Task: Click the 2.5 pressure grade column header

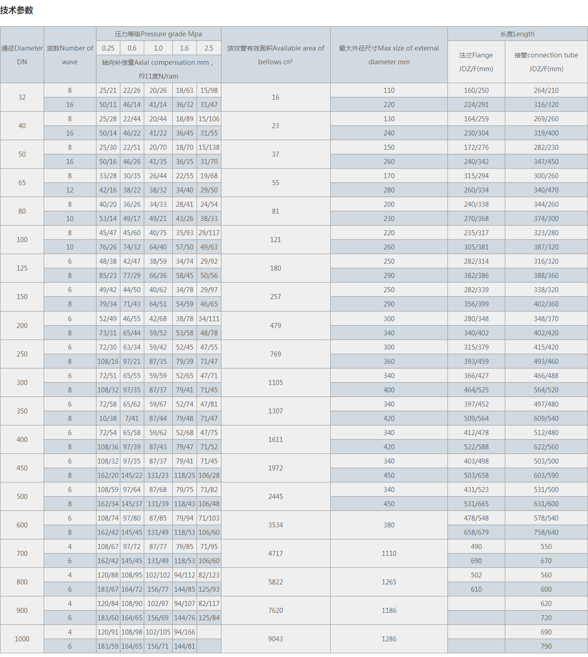Action: click(209, 48)
